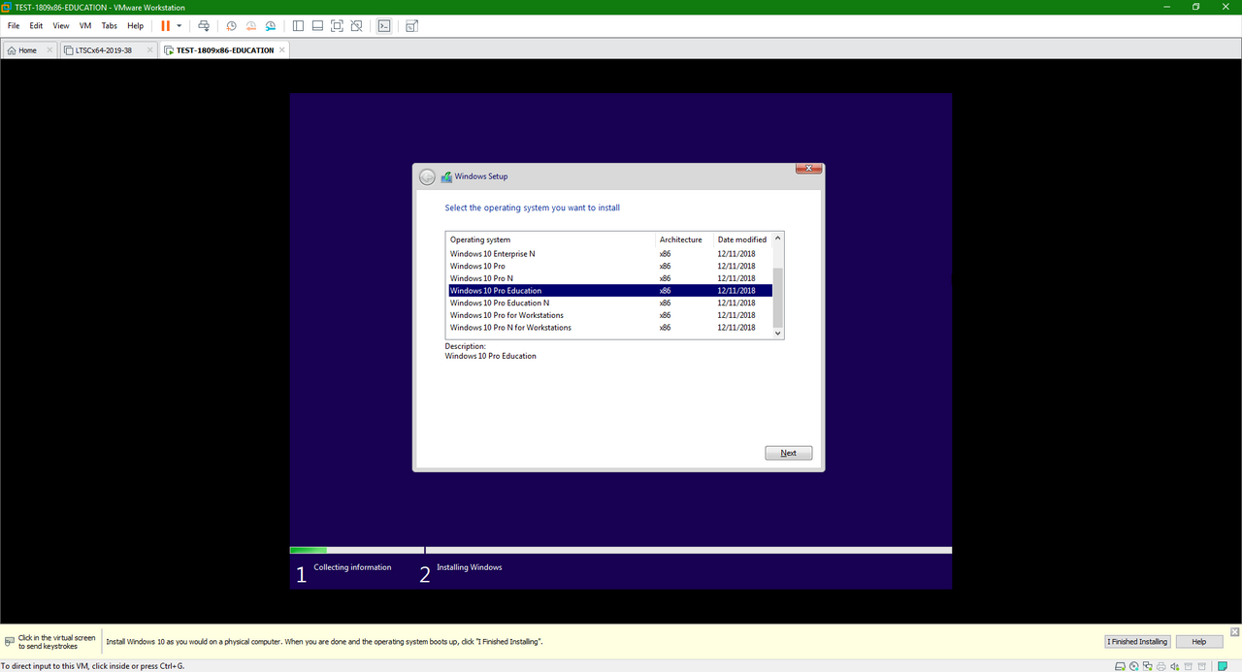Click the Pause/Suspend VM button
This screenshot has width=1242, height=672.
165,26
